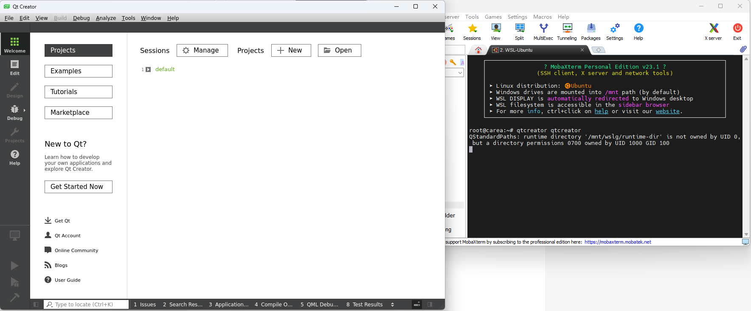Open the Issues output pane

click(x=145, y=304)
